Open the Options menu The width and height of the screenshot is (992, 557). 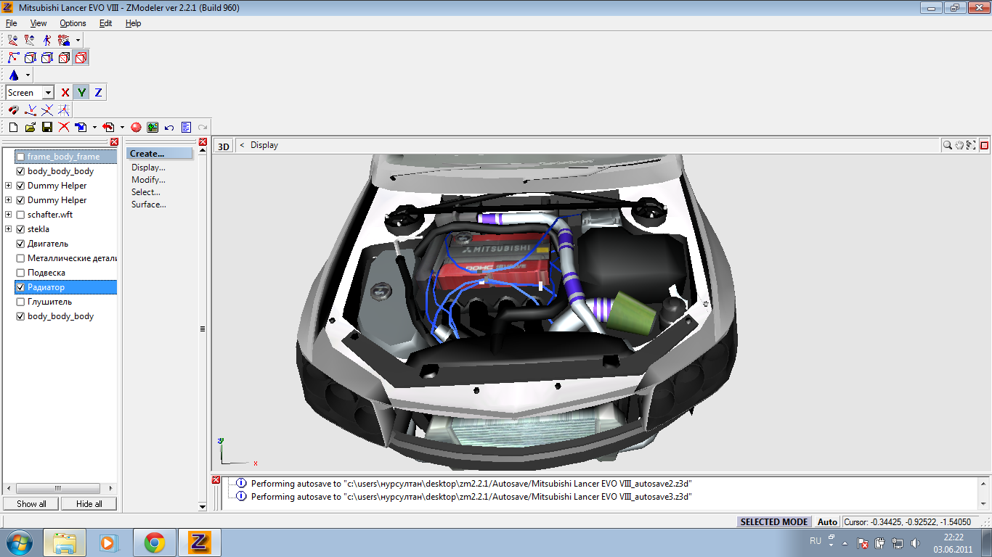73,23
